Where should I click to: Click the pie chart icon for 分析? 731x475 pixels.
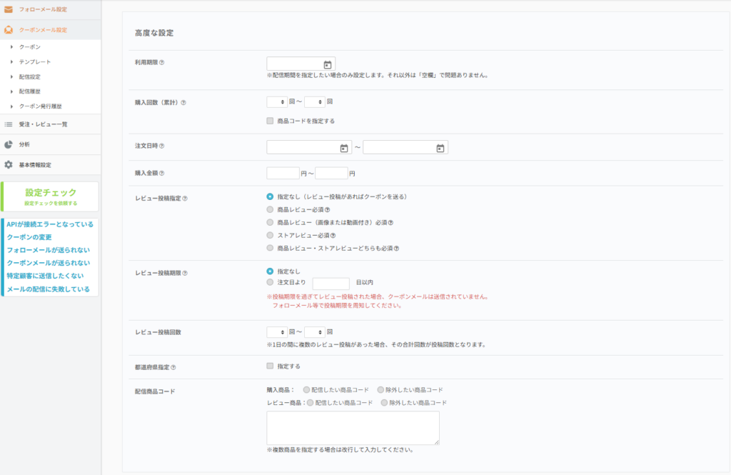9,144
